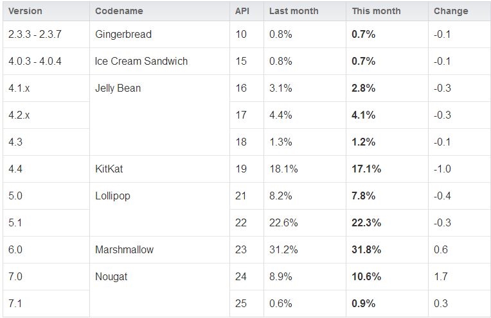This screenshot has width=491, height=318.
Task: Click the Marshmallow codename cell
Action: 124,249
